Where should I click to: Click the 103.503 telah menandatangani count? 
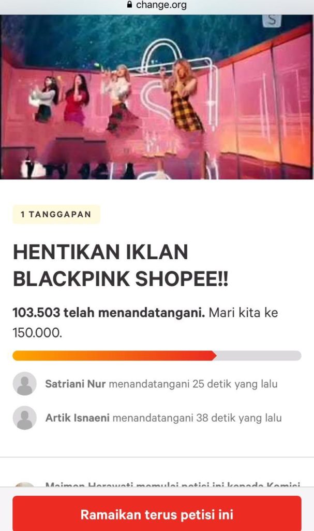pos(109,312)
